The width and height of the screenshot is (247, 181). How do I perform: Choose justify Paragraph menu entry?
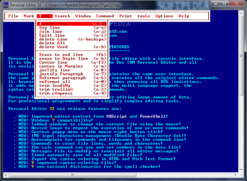click(72, 74)
